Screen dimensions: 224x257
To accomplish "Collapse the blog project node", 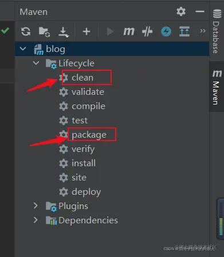I will click(x=23, y=49).
